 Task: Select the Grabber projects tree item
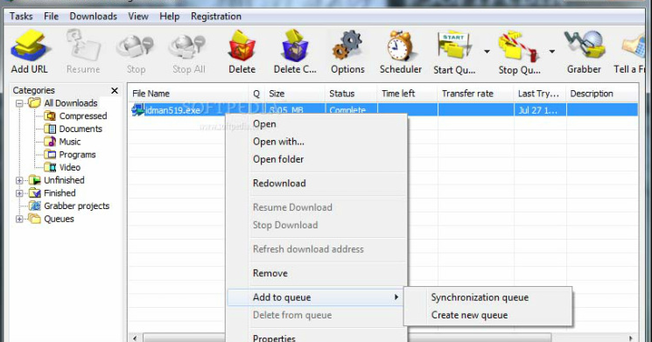pyautogui.click(x=68, y=206)
